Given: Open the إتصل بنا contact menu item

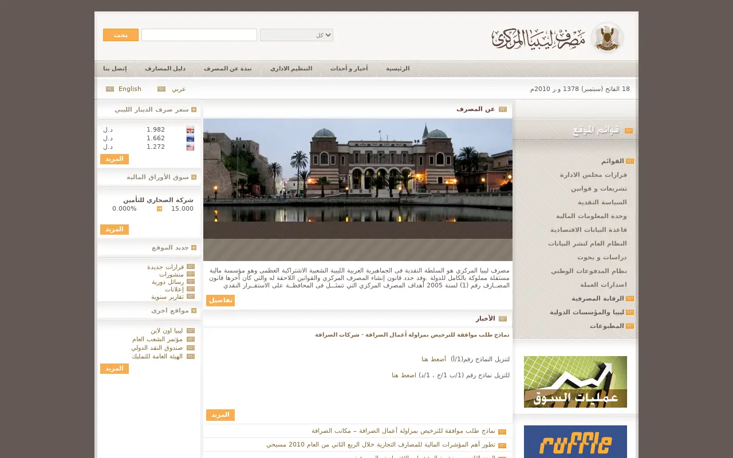Looking at the screenshot, I should click(x=115, y=69).
